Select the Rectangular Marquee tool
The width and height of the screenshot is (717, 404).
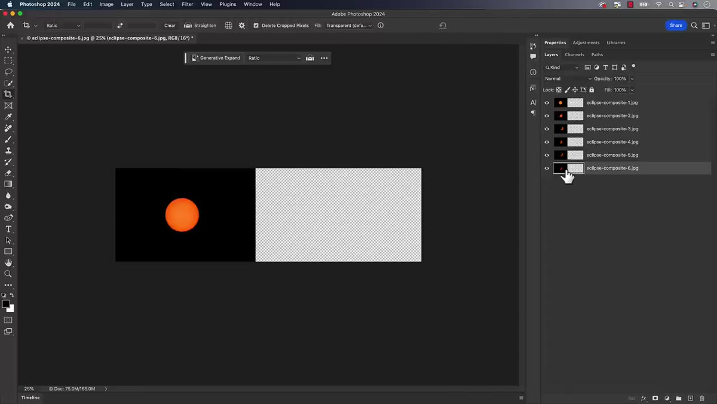pos(8,61)
